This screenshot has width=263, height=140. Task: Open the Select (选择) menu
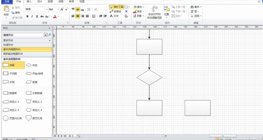(196, 16)
